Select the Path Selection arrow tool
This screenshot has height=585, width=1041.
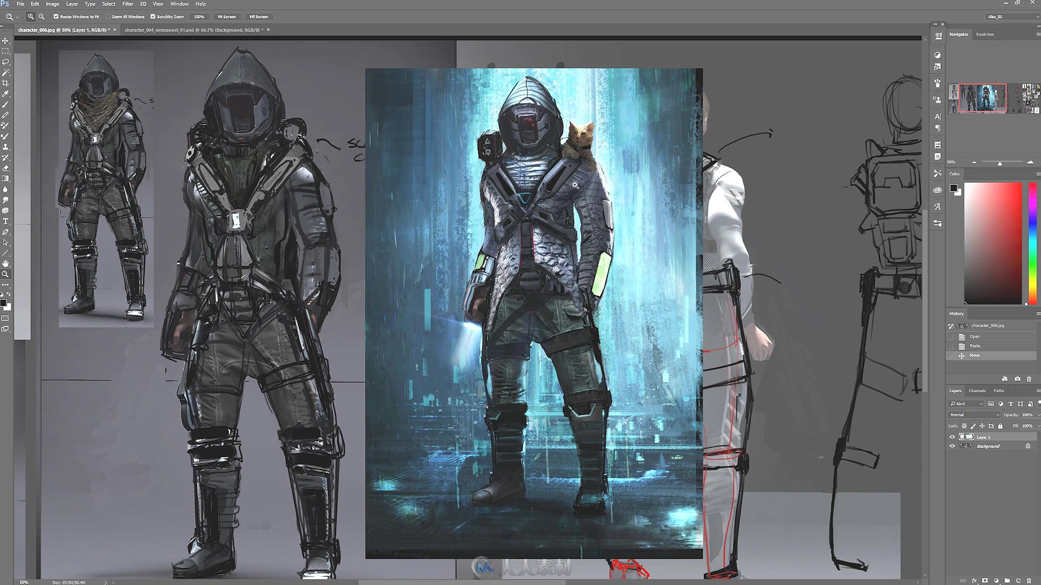(5, 242)
